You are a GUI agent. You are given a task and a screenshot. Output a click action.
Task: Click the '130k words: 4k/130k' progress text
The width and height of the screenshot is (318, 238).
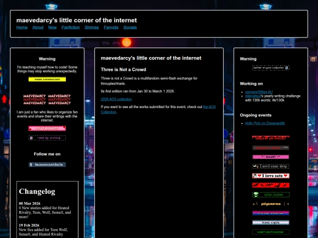point(264,100)
